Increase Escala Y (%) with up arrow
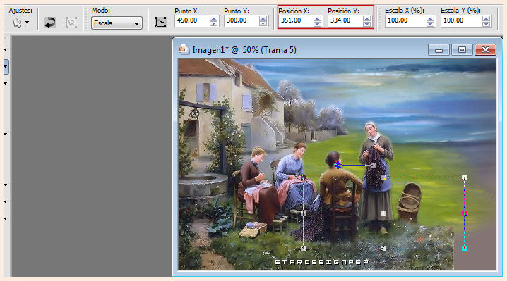 point(486,19)
